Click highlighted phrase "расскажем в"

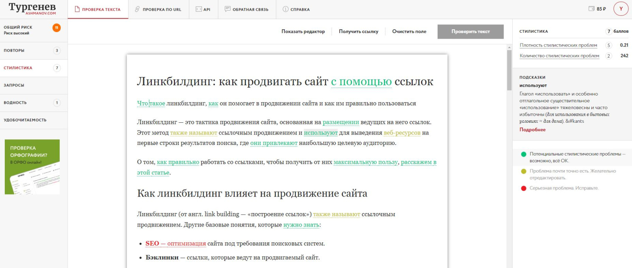click(419, 162)
